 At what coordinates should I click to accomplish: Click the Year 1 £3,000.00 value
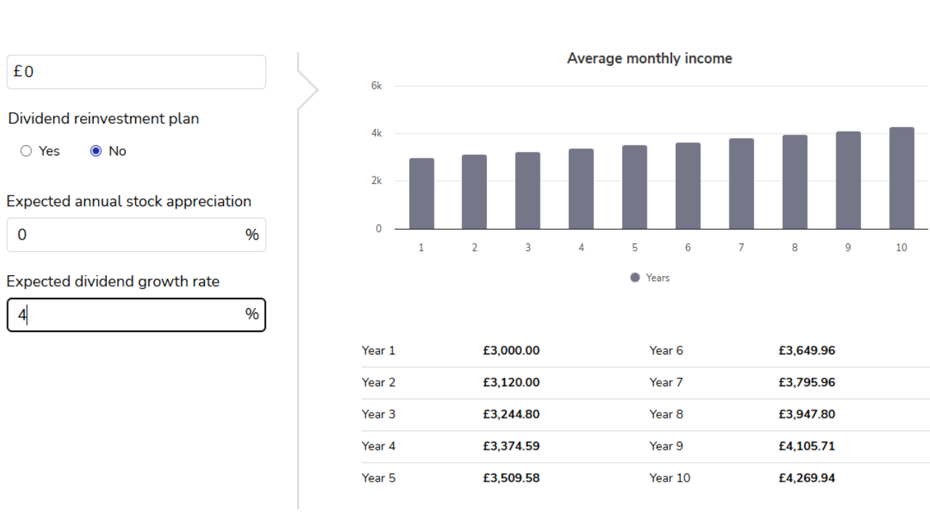pos(511,351)
